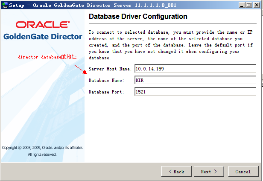
Task: Edit the Database Port field
Action: click(x=195, y=92)
